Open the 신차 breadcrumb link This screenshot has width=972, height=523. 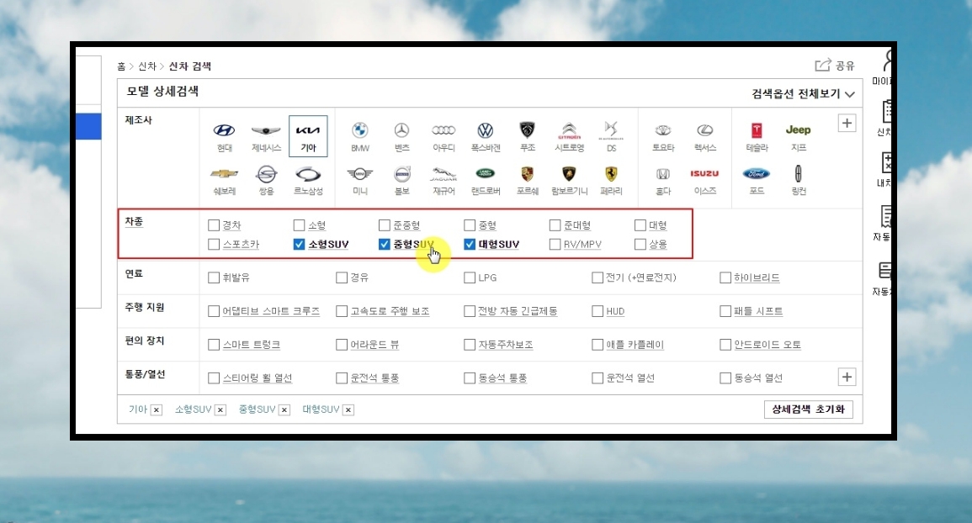(x=147, y=66)
